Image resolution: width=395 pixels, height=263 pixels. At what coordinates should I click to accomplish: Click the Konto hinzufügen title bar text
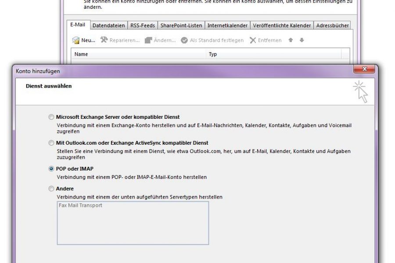38,71
